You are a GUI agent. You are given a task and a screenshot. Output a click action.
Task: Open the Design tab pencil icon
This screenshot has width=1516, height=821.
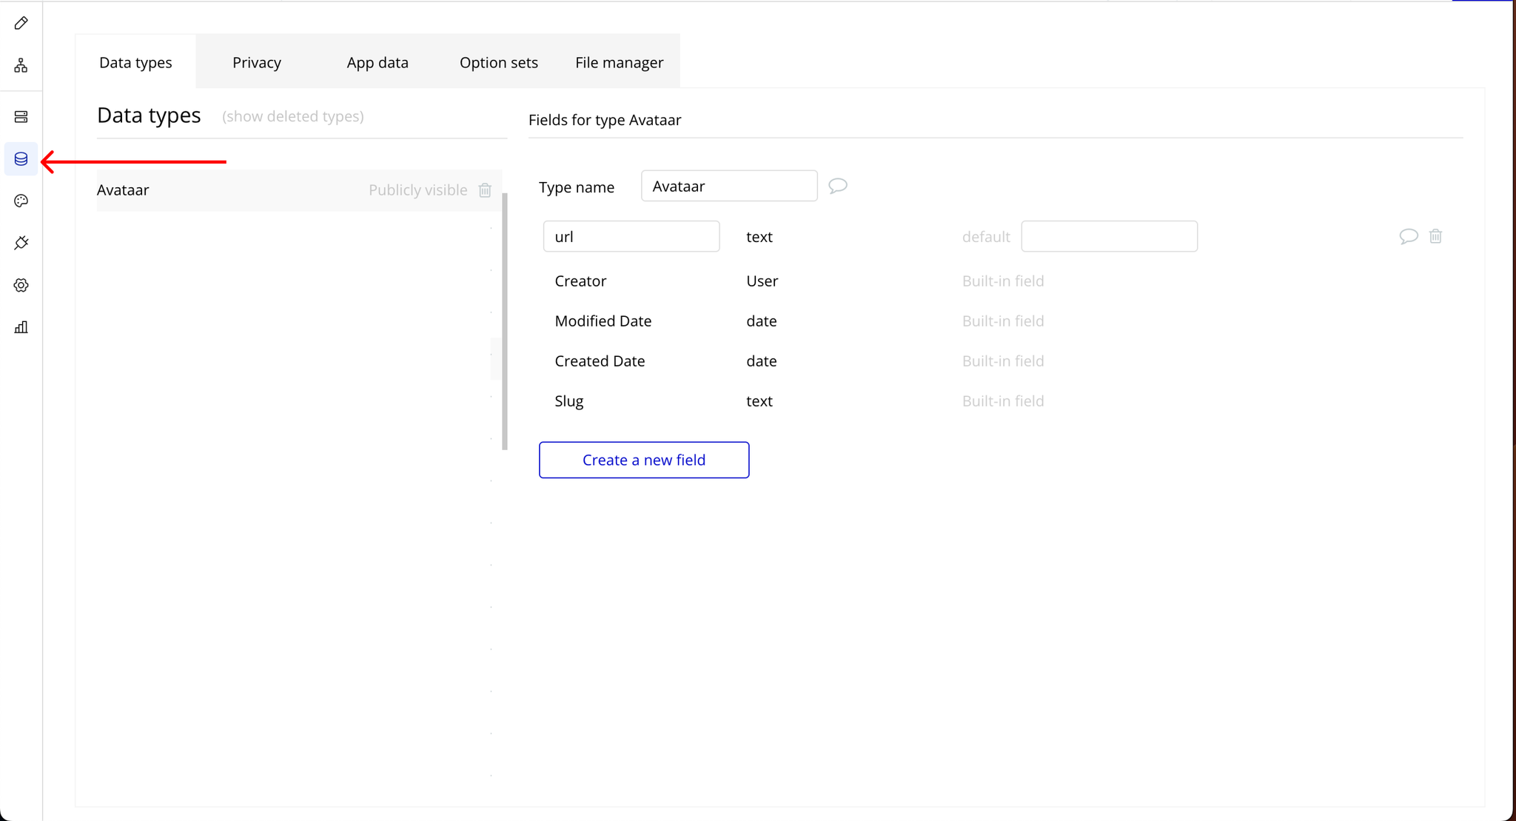pos(21,24)
